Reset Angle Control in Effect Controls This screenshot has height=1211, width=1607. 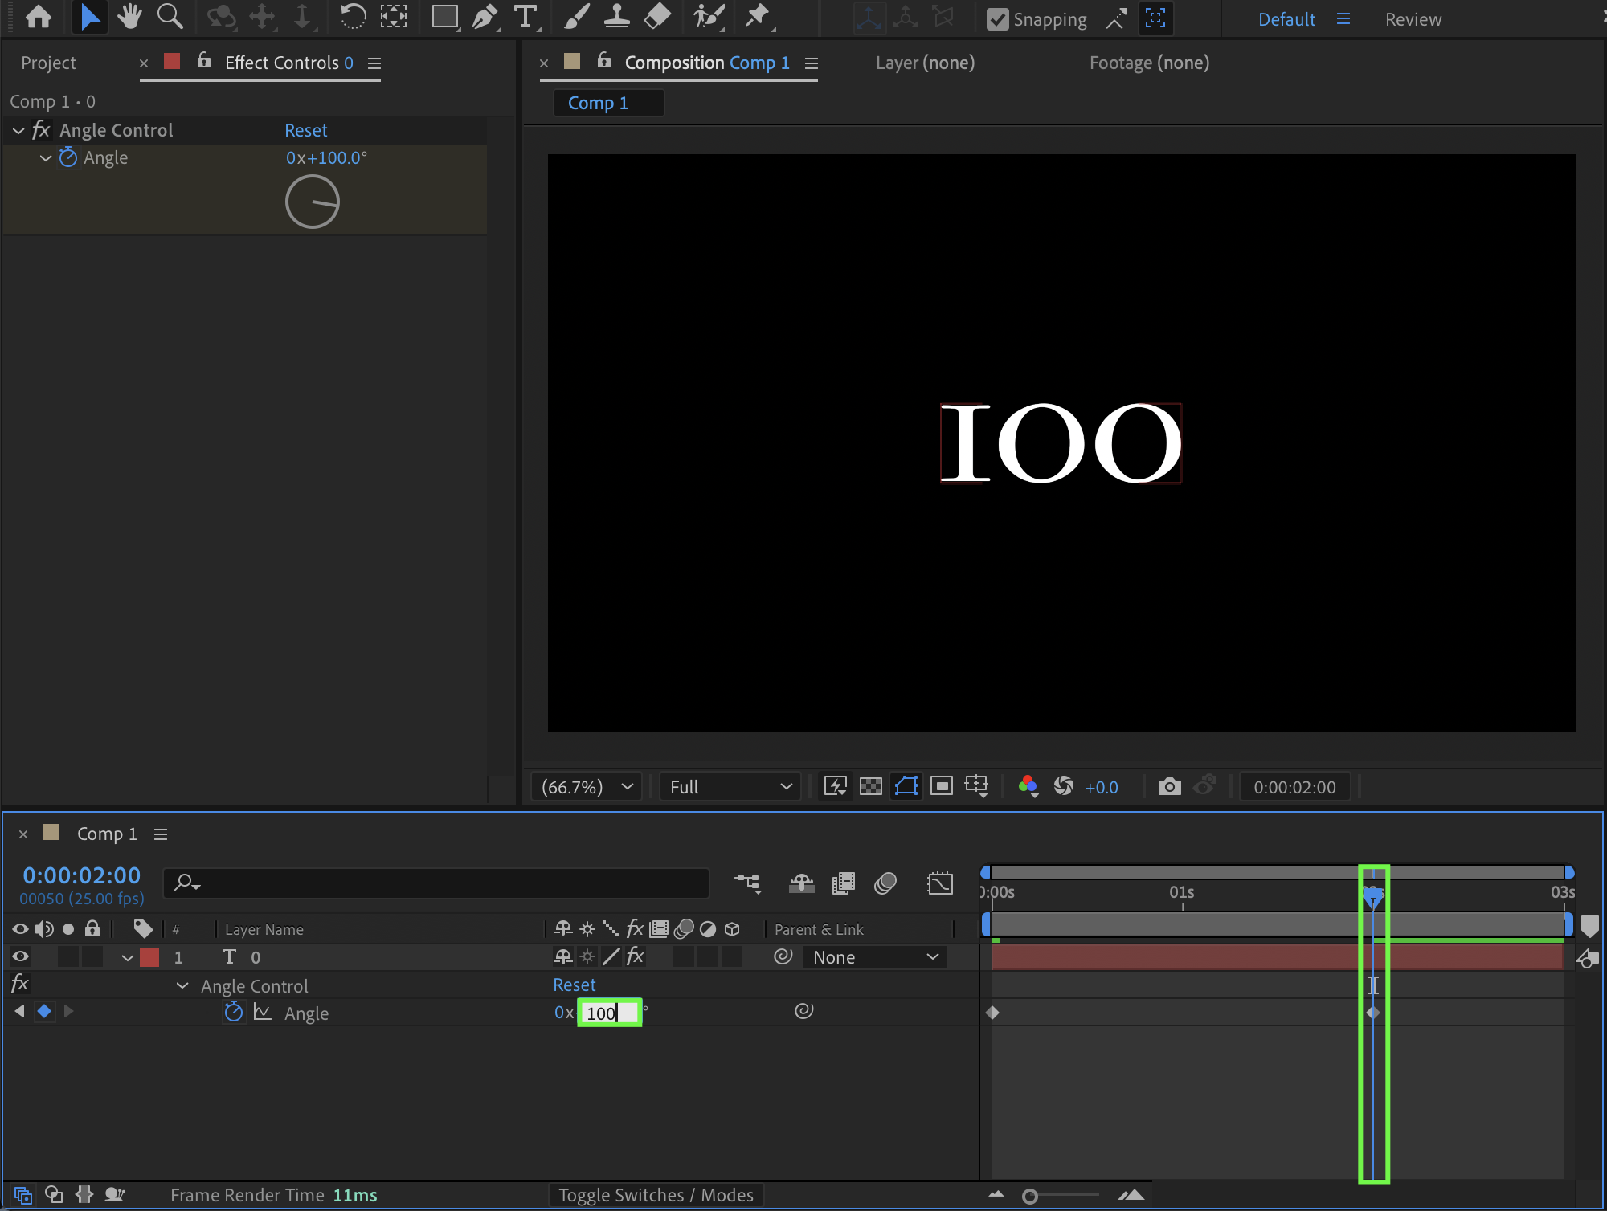click(x=306, y=130)
